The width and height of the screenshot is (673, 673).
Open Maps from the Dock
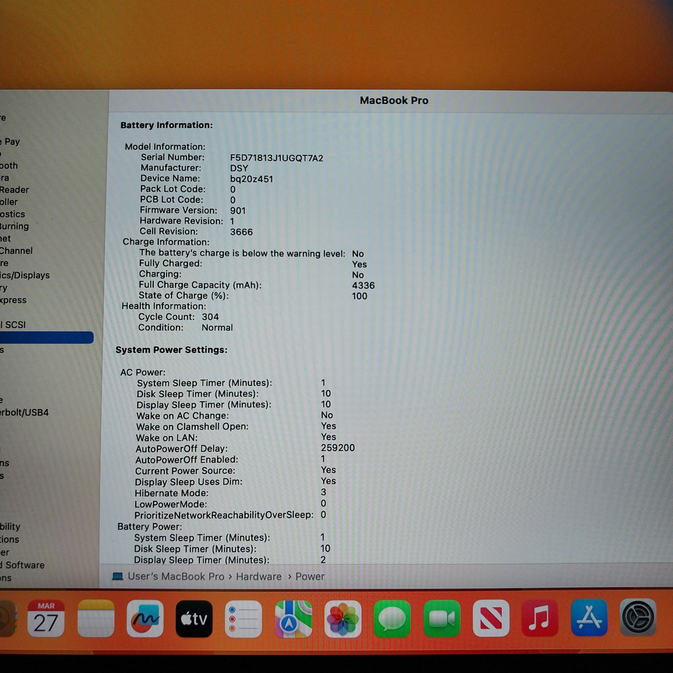[293, 619]
